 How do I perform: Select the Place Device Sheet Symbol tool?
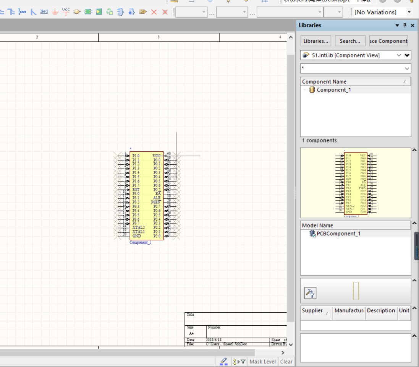pos(110,12)
